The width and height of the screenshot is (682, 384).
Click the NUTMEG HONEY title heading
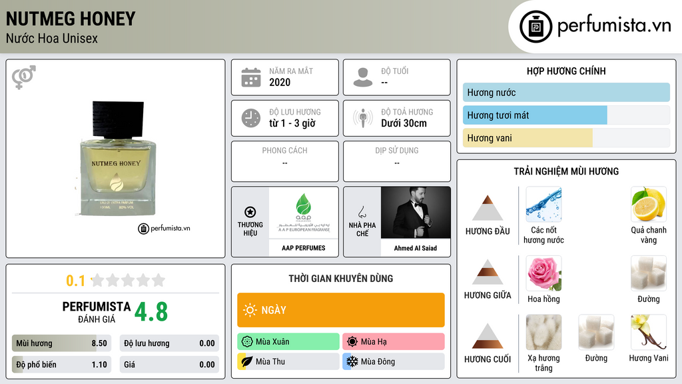tap(71, 19)
